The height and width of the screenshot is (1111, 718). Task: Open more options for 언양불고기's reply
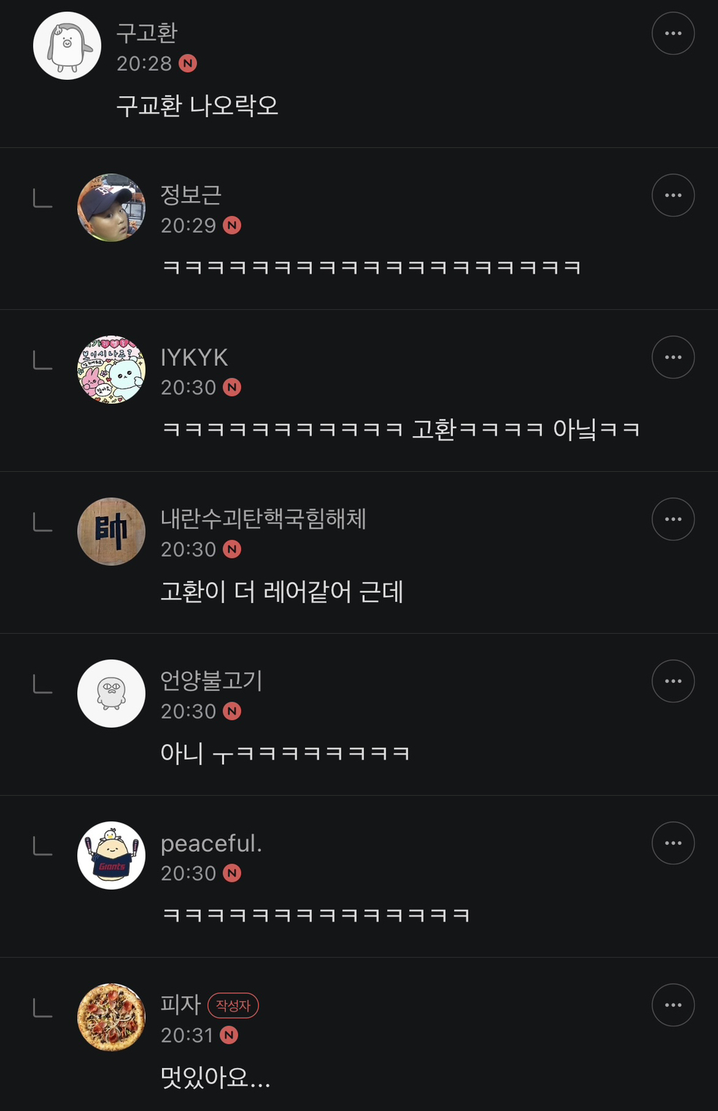673,681
